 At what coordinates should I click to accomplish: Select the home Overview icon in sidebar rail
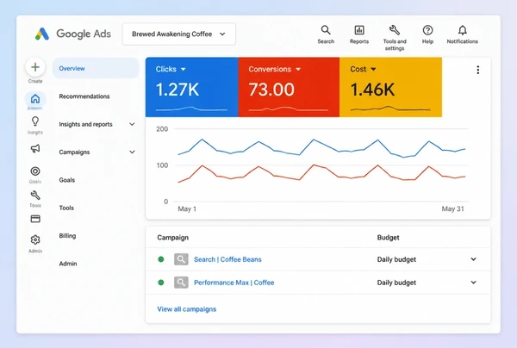[35, 98]
